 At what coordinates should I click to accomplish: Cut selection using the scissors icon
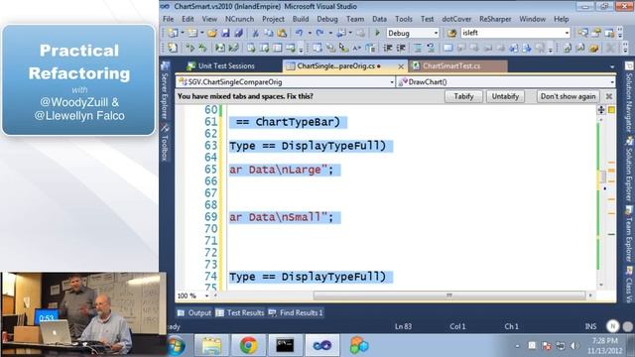pos(256,33)
